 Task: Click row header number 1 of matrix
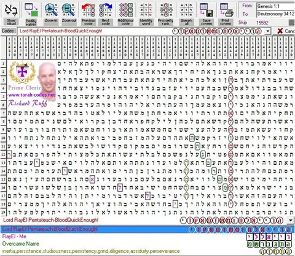click(x=3, y=64)
